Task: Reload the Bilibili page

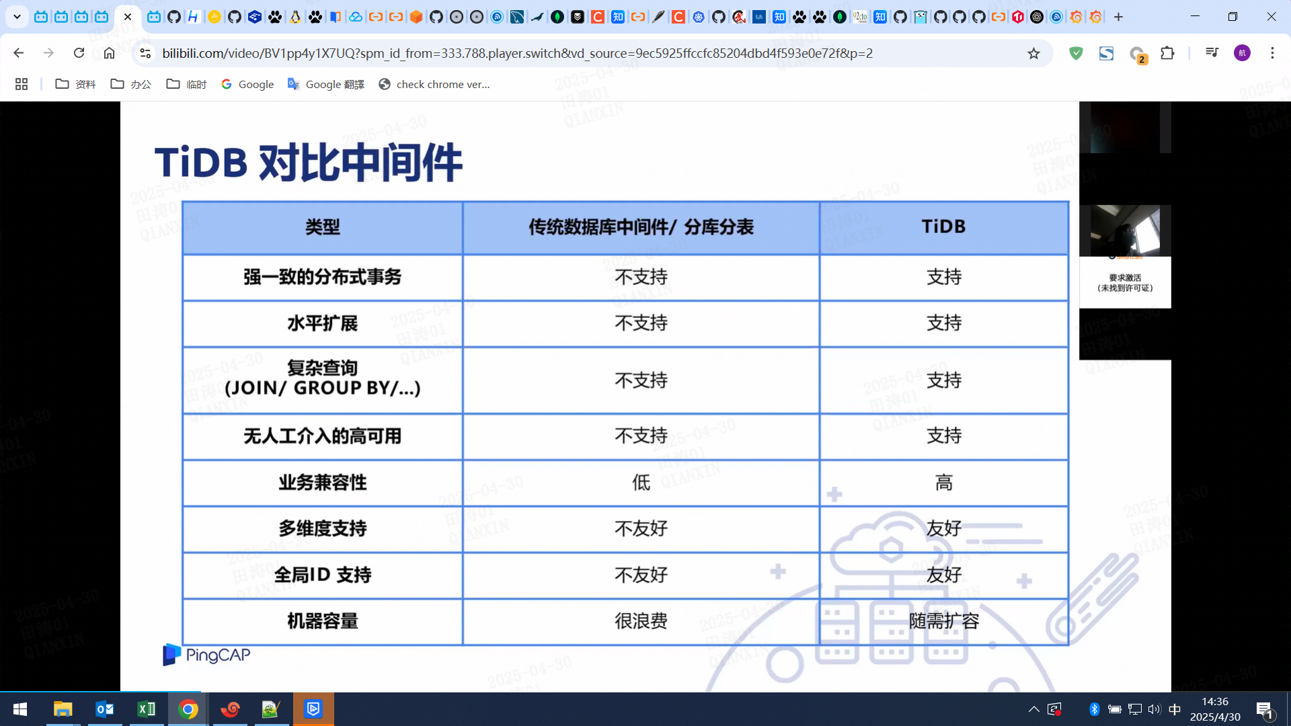Action: [79, 53]
